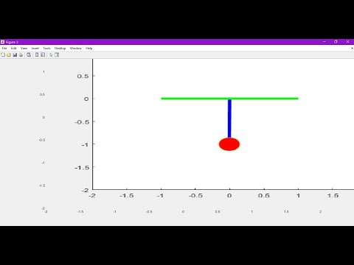Viewport: 354px width, 265px height.
Task: Click the Open File folder icon
Action: (x=9, y=54)
